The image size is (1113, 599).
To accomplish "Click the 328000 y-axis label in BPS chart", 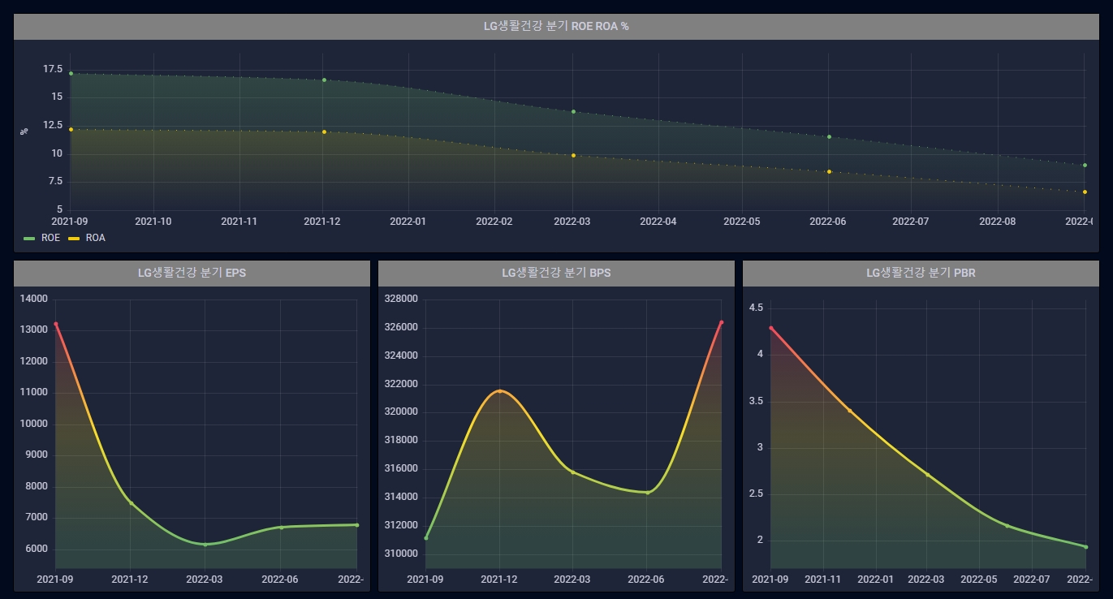I will click(x=400, y=299).
